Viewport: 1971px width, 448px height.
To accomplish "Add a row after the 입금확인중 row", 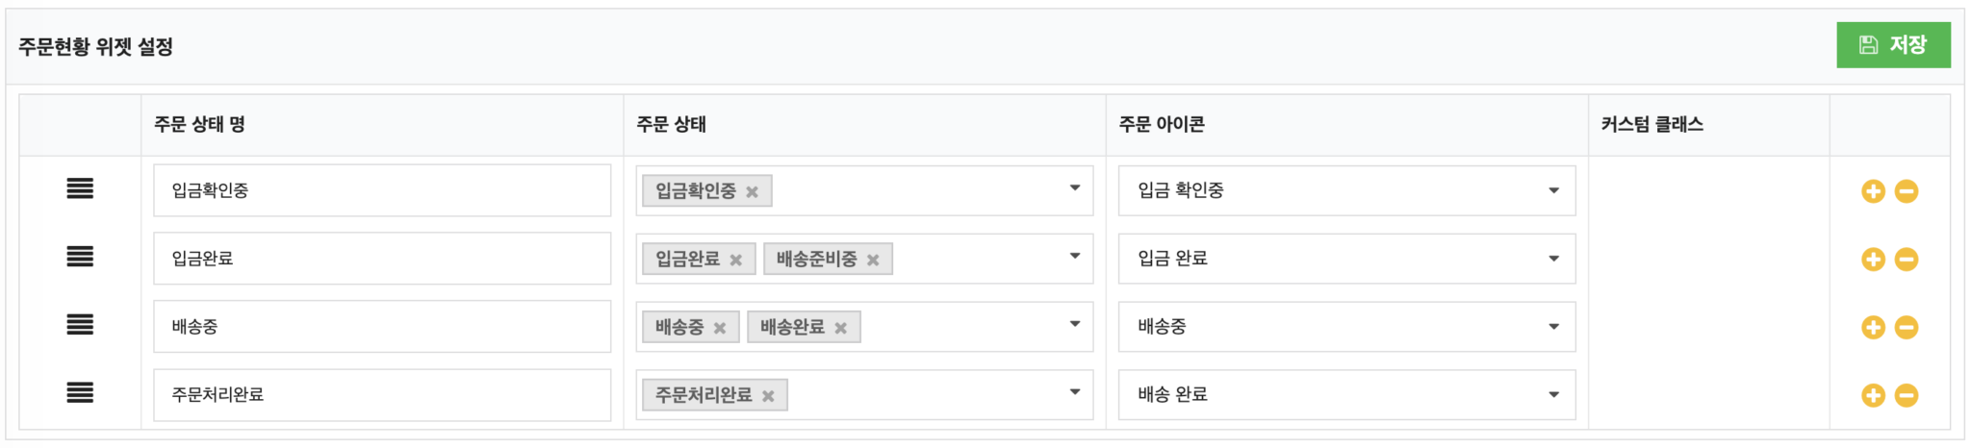I will tap(1873, 191).
